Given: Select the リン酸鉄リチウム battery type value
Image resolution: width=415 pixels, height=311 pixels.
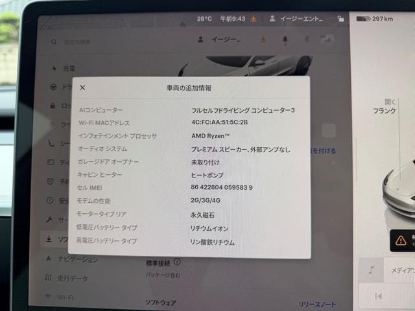Looking at the screenshot, I should click(x=212, y=242).
